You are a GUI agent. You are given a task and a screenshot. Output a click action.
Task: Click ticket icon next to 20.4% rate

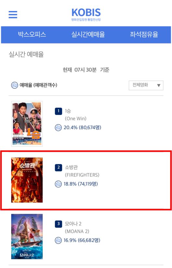pos(58,128)
